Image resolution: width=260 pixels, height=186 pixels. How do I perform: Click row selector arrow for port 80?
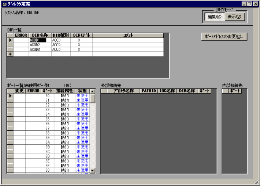[x=10, y=96]
